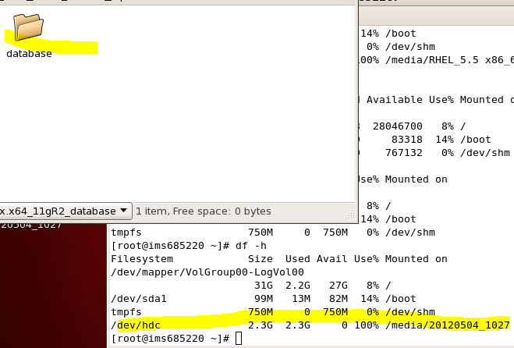Click the 28046700 available value in back terminal
This screenshot has width=514, height=348.
click(398, 126)
